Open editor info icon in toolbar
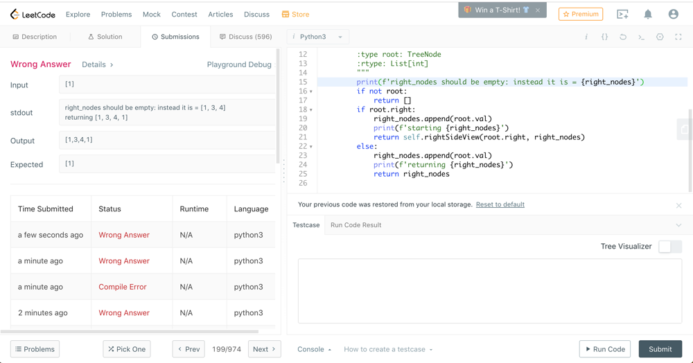The image size is (693, 363). click(x=586, y=37)
